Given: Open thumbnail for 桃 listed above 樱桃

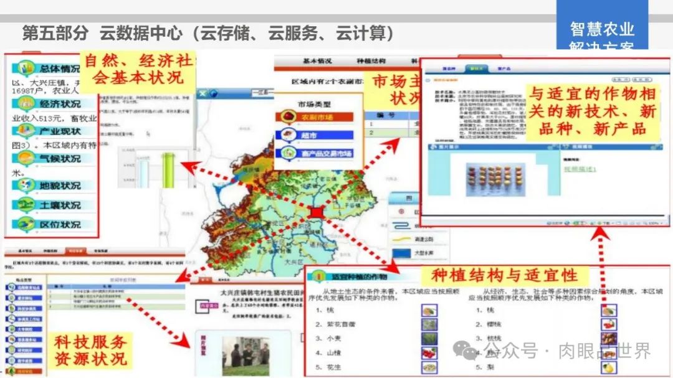Looking at the screenshot, I should click(x=609, y=310).
